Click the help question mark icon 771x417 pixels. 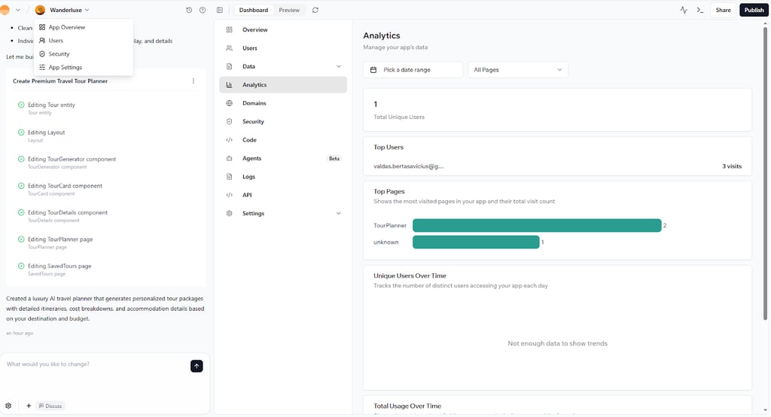203,10
